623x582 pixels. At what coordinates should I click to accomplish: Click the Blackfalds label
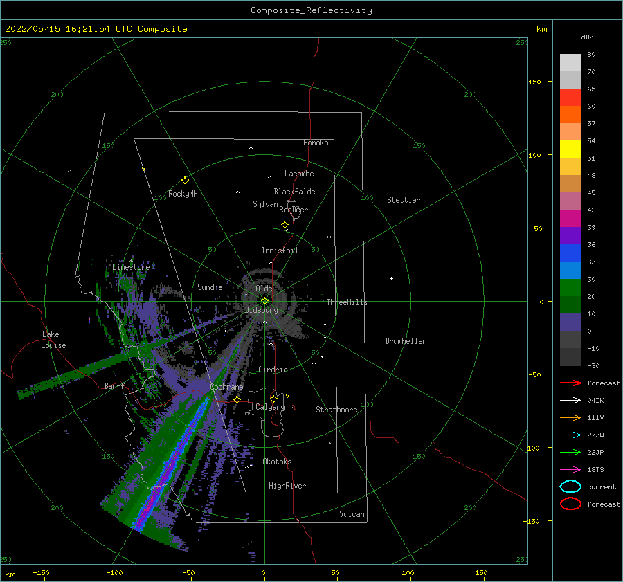(x=294, y=192)
